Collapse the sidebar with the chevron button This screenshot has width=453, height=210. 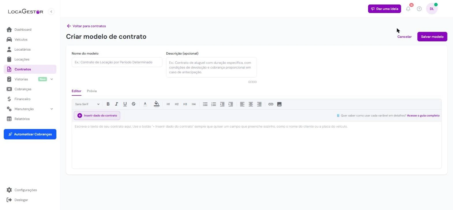click(51, 12)
